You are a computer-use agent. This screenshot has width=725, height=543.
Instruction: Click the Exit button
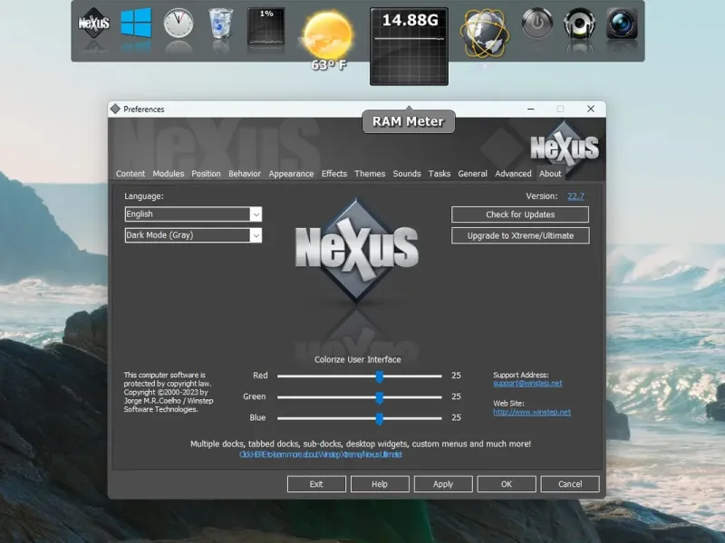[x=316, y=484]
